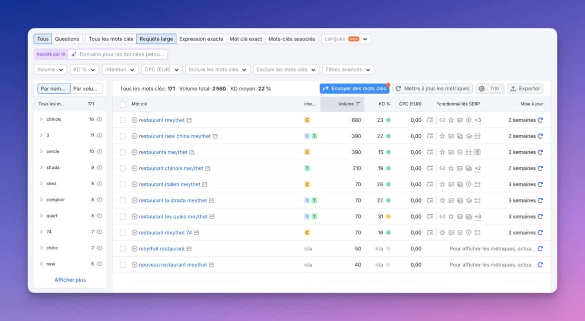
Task: Refresh metrics for restaurants meythet row
Action: (x=540, y=152)
